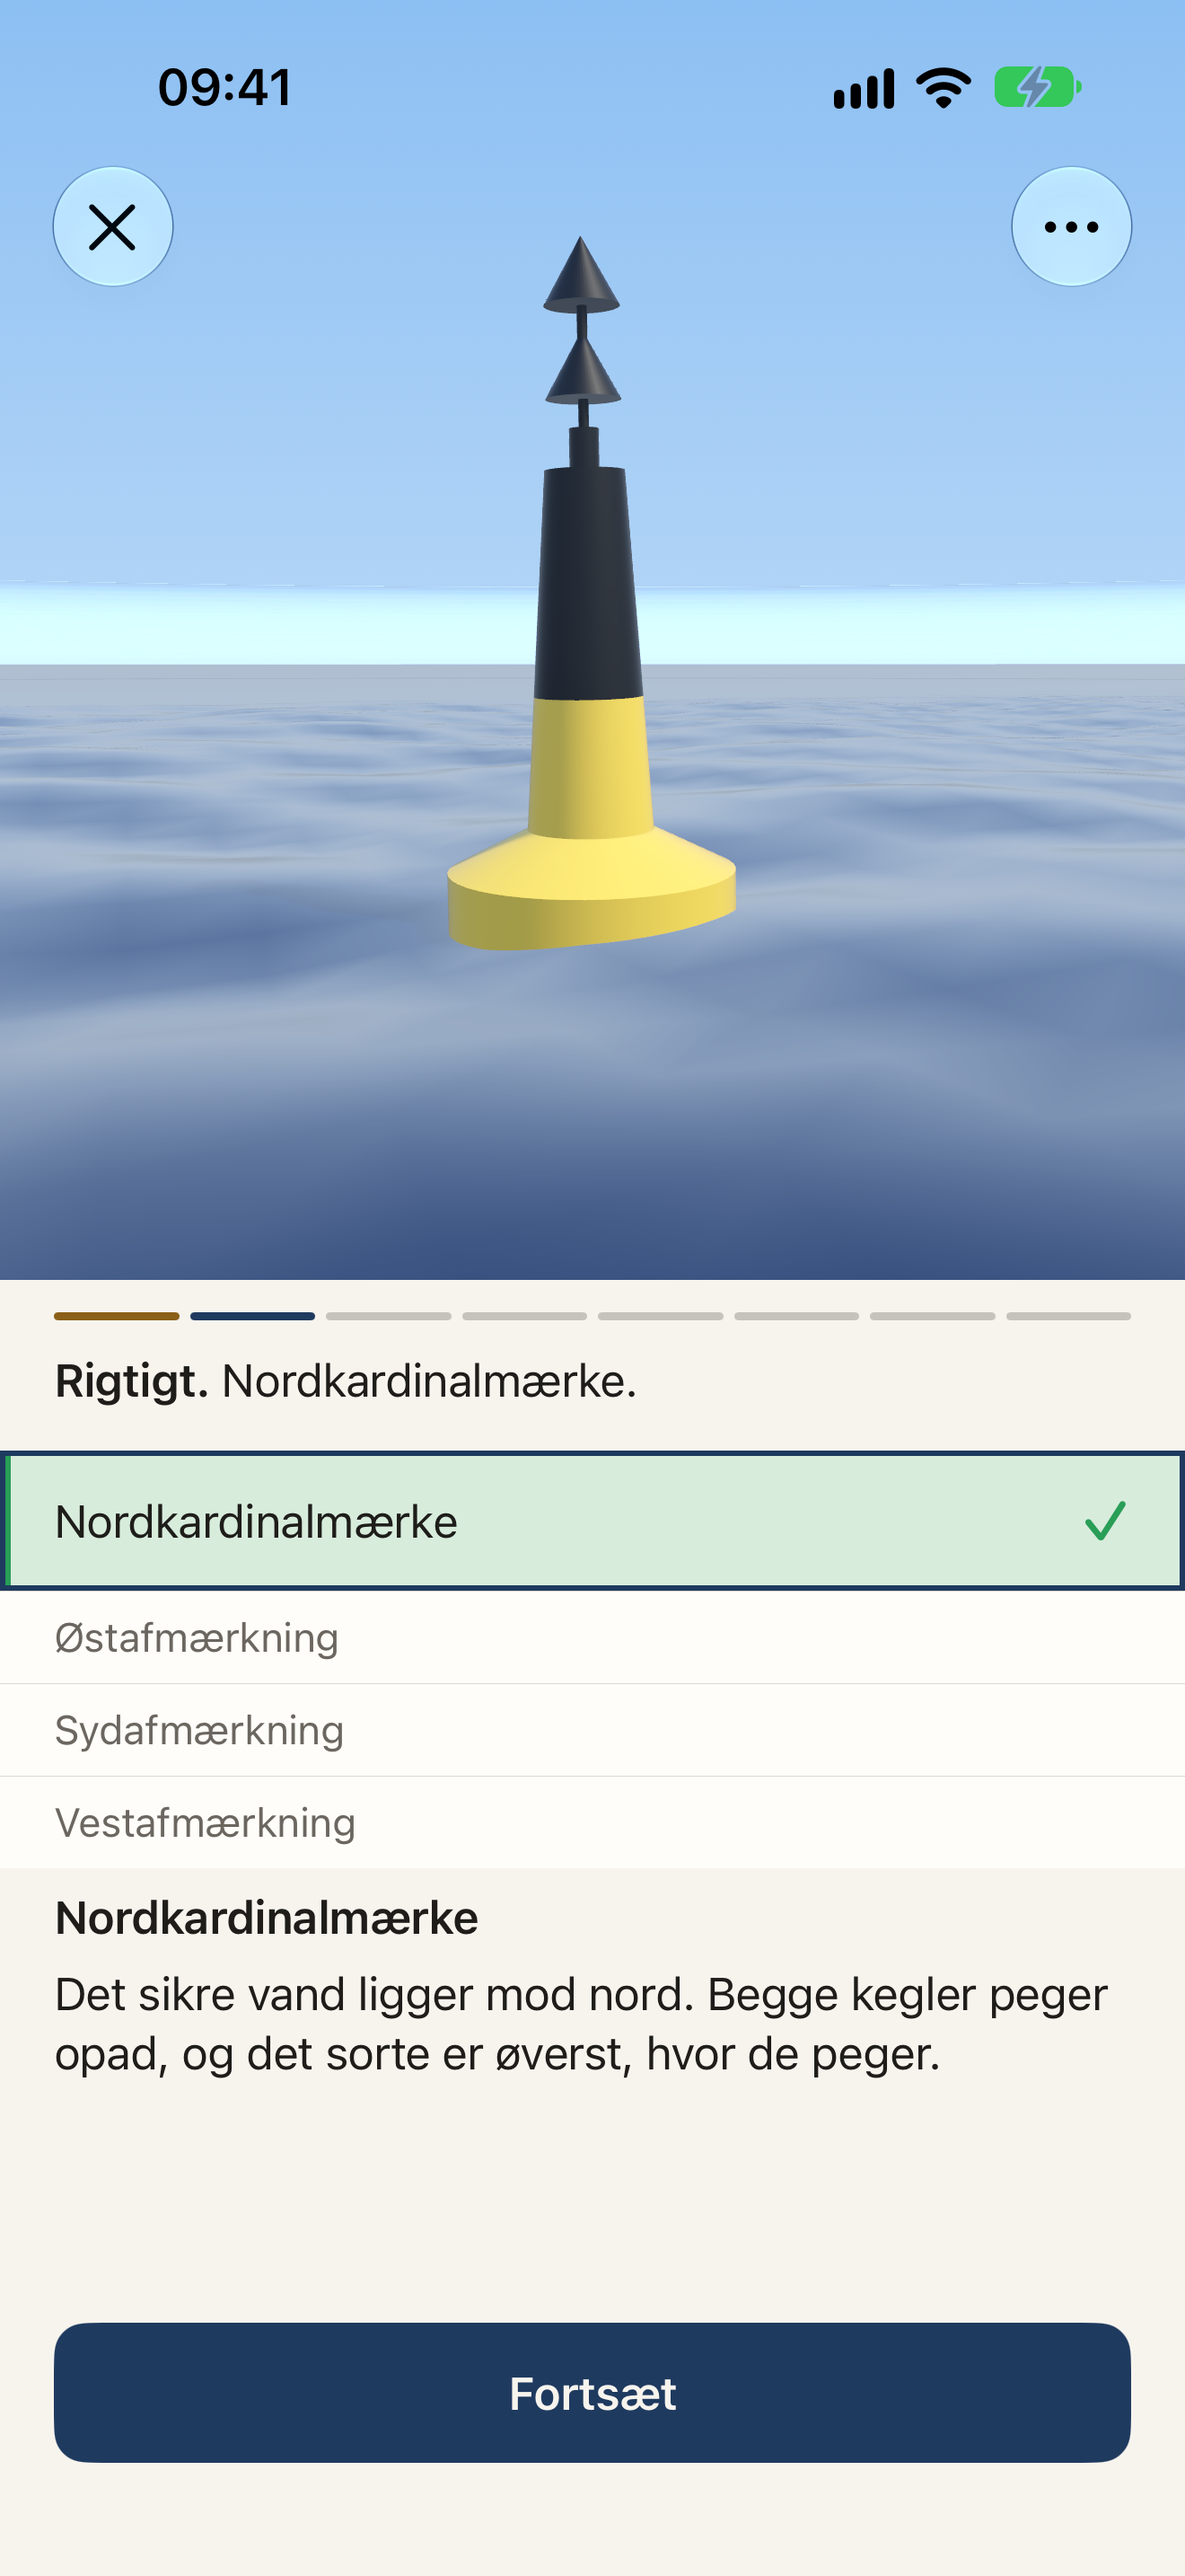Image resolution: width=1185 pixels, height=2576 pixels.
Task: Close the quiz with the X button
Action: pyautogui.click(x=113, y=227)
